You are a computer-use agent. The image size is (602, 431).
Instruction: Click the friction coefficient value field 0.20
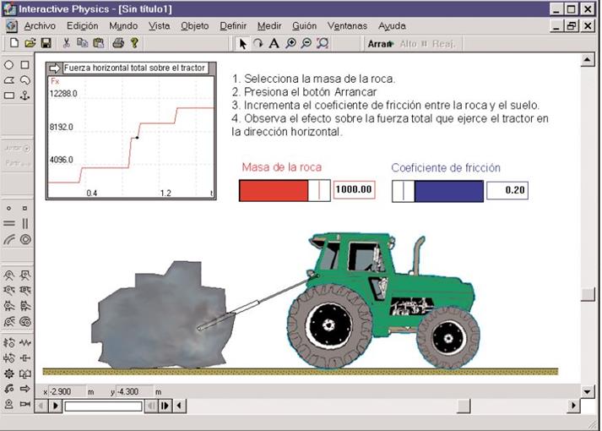[507, 190]
